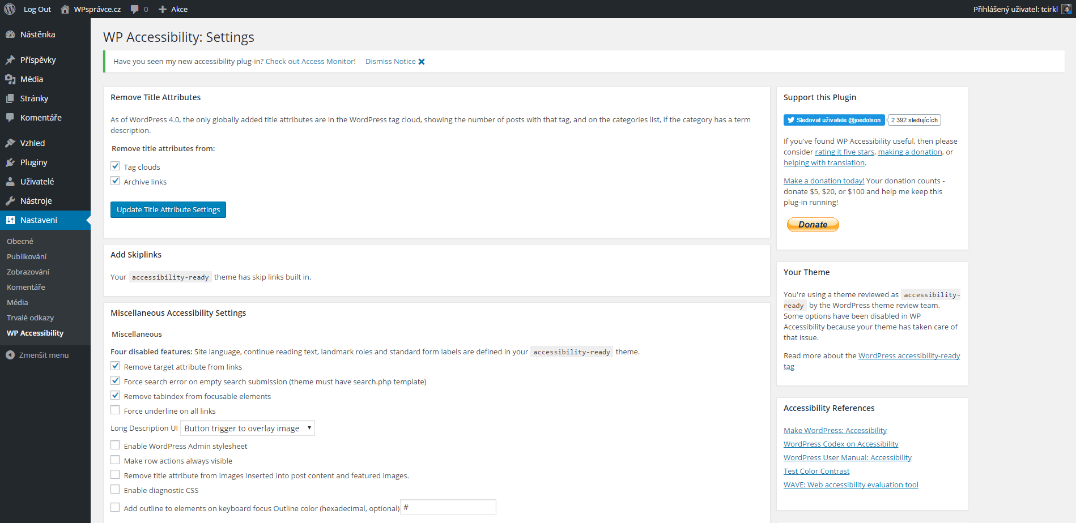Enable Add outline on keyboard focus checkbox
The width and height of the screenshot is (1076, 523).
pyautogui.click(x=115, y=508)
